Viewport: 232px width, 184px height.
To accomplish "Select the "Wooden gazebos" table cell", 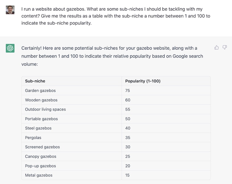I will tap(41, 100).
